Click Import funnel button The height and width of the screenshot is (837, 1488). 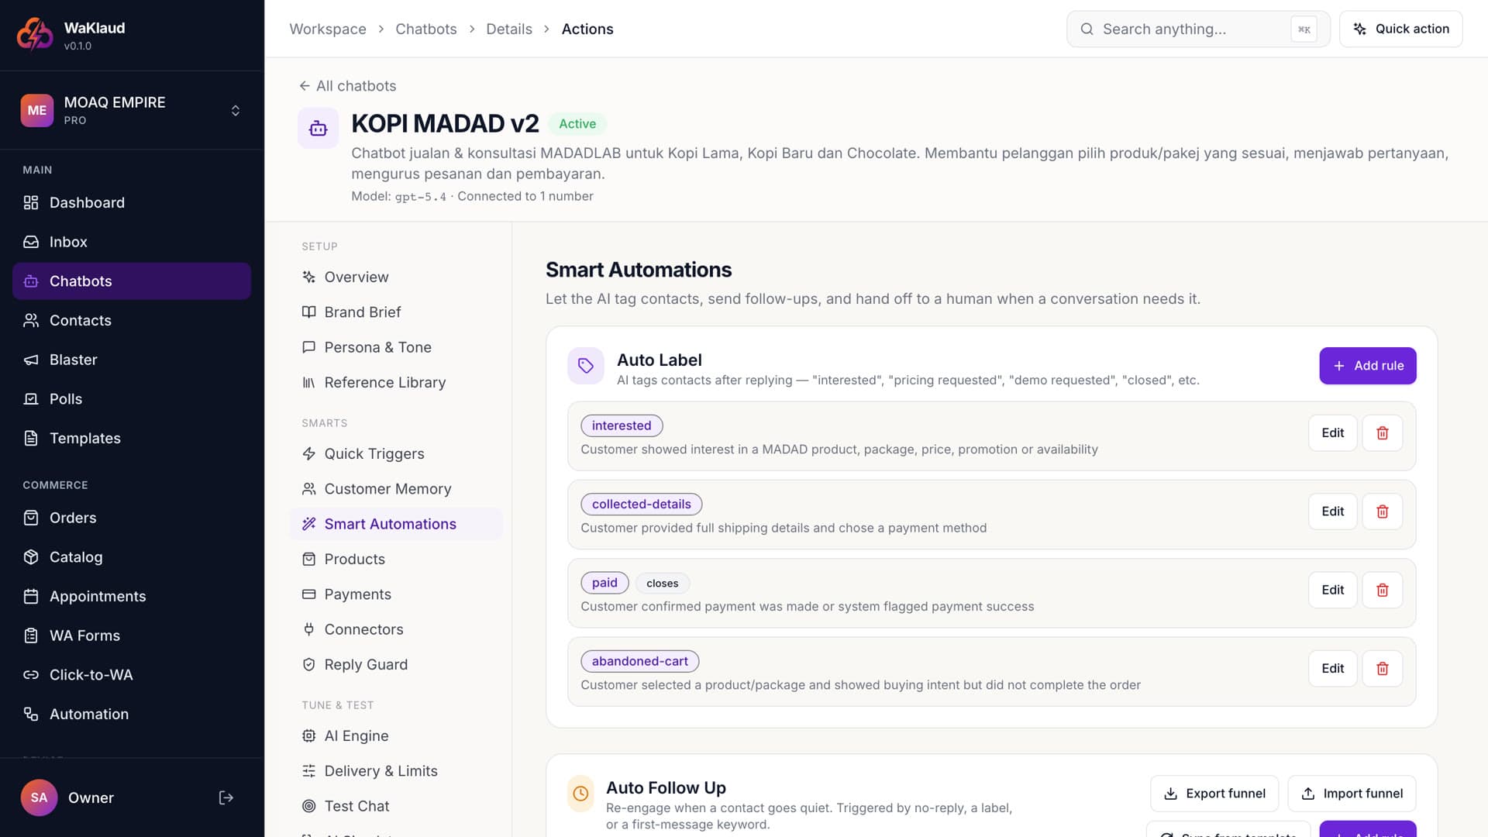point(1352,794)
